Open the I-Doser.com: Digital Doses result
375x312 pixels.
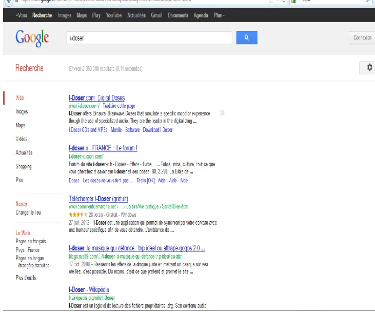click(96, 98)
